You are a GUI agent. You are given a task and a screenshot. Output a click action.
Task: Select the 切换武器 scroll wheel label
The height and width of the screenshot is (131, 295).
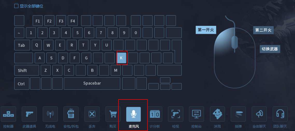click(270, 49)
